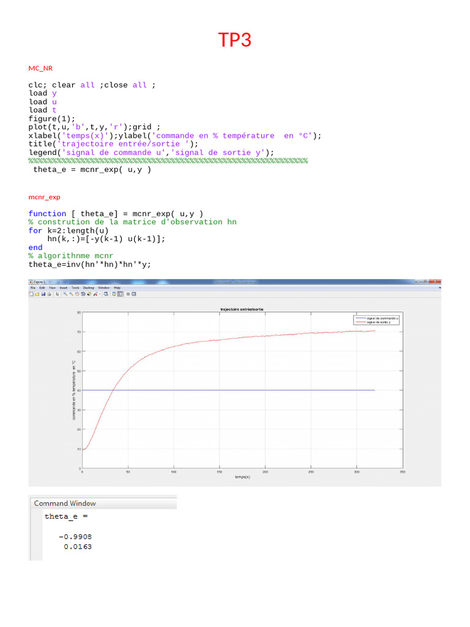Click the code line 'theta_e = mcnr_exp( u,y )'

point(92,170)
